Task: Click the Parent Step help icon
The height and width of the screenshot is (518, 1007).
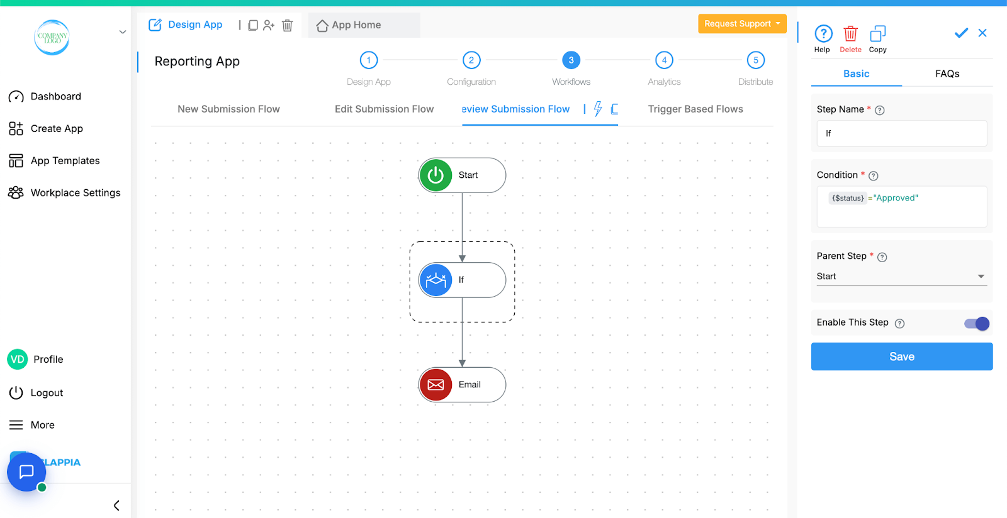Action: pyautogui.click(x=882, y=257)
